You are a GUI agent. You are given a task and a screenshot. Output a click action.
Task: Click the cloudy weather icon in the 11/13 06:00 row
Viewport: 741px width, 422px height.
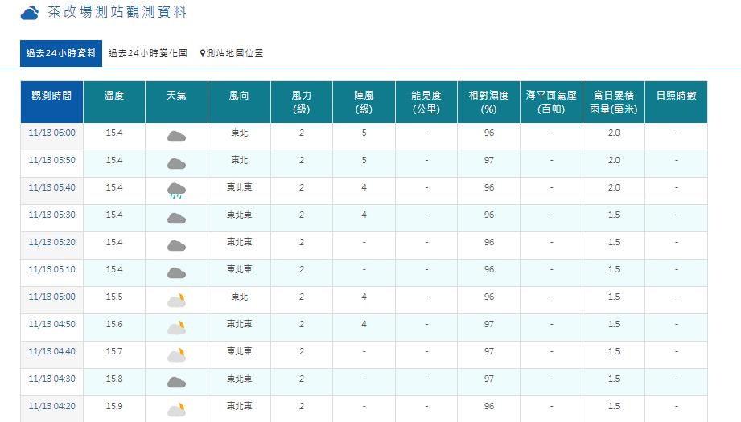tap(176, 137)
